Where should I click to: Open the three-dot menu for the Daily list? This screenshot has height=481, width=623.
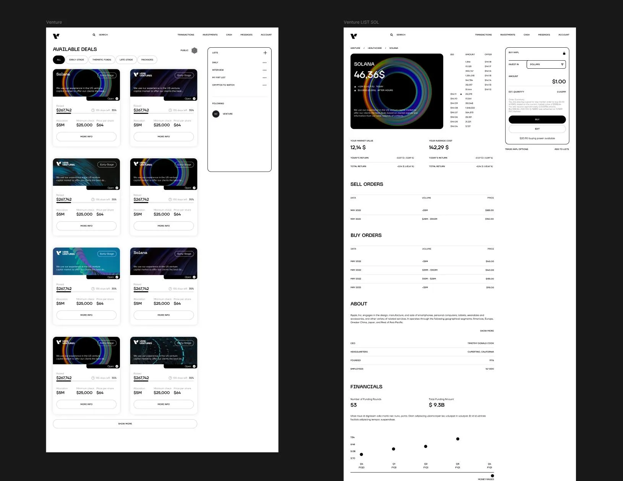click(x=264, y=63)
